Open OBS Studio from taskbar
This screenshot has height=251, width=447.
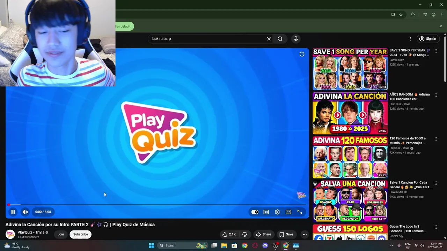tap(276, 245)
